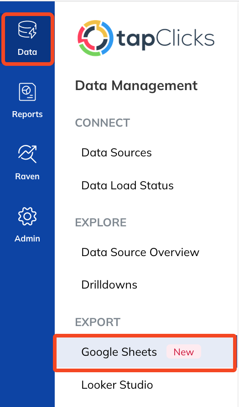Image resolution: width=239 pixels, height=407 pixels.
Task: Open the Raven analytics icon
Action: click(27, 154)
